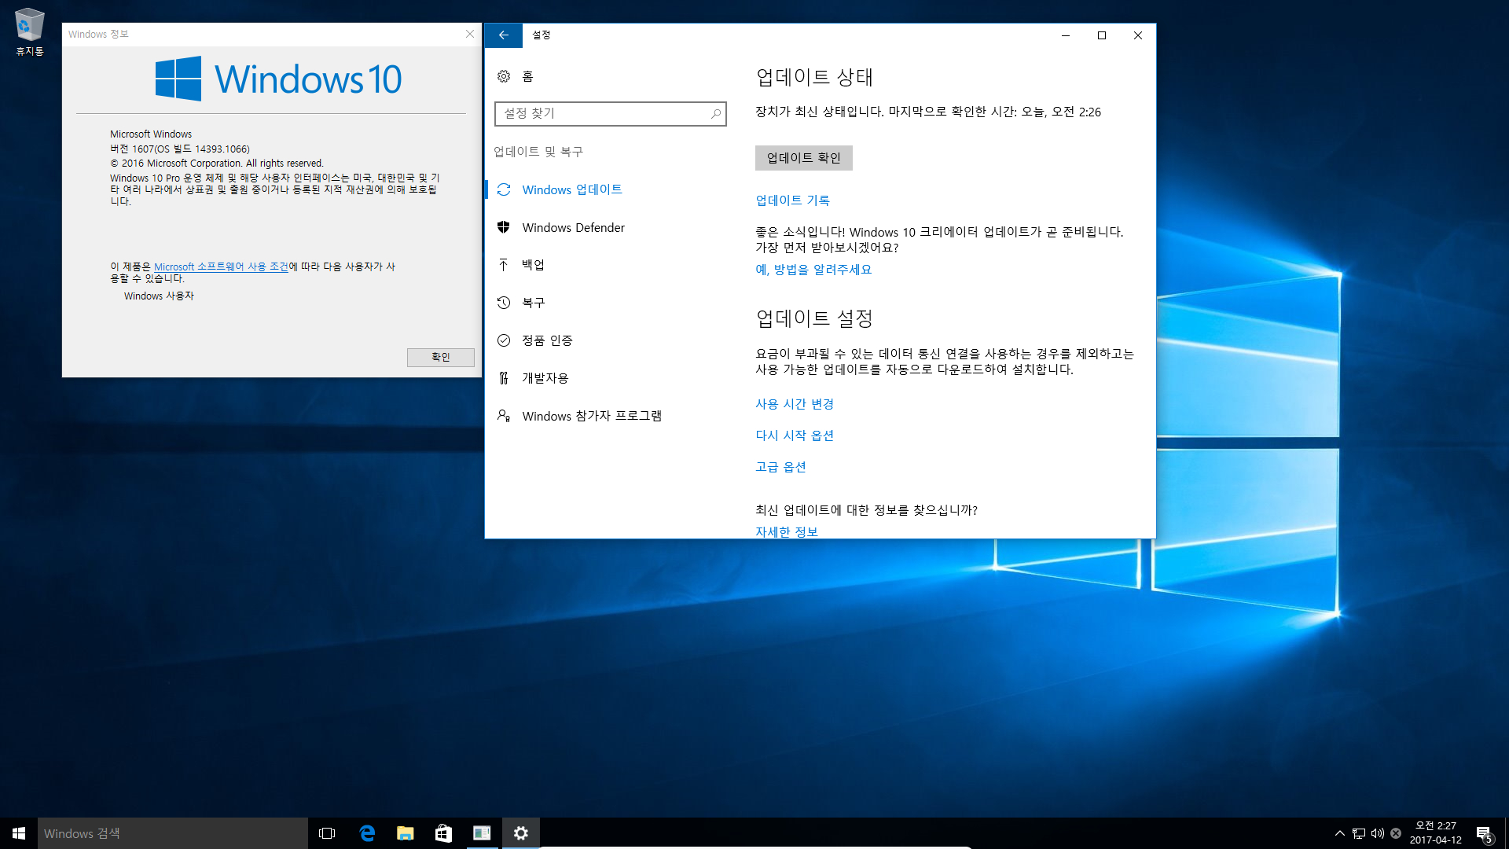1509x849 pixels.
Task: Click the back arrow in Settings window
Action: (504, 35)
